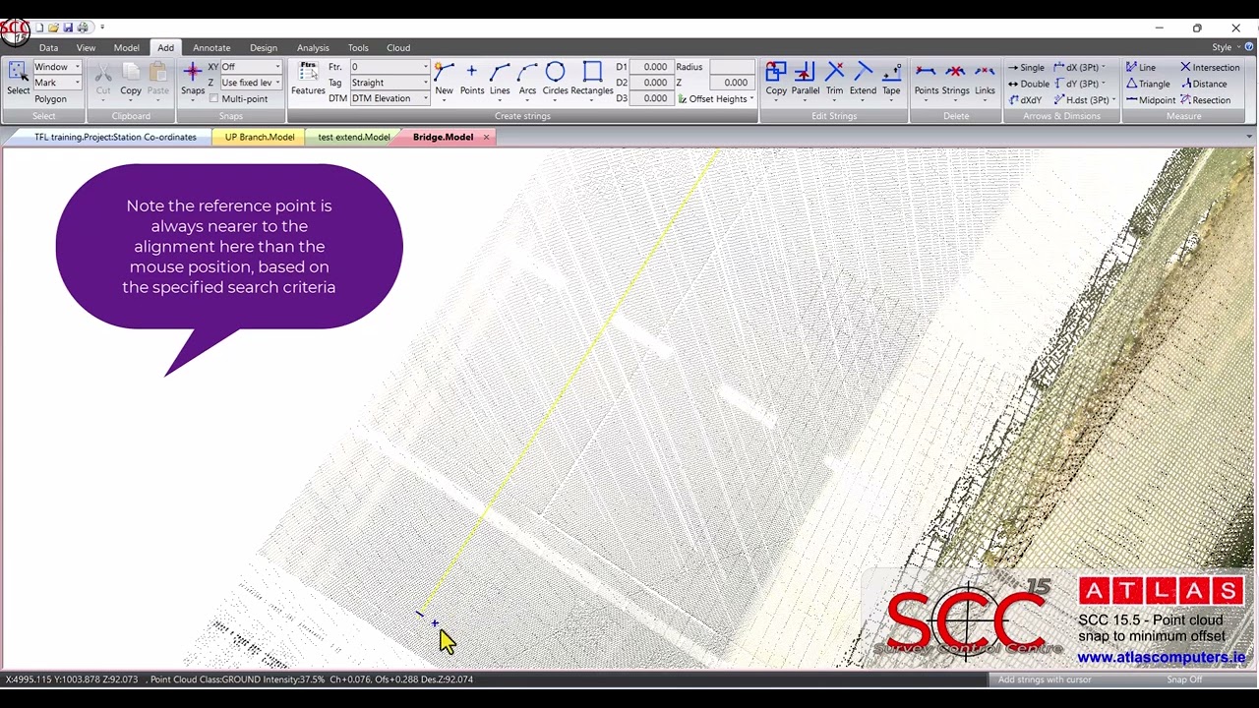Click the Save icon in quick access toolbar

[68, 28]
